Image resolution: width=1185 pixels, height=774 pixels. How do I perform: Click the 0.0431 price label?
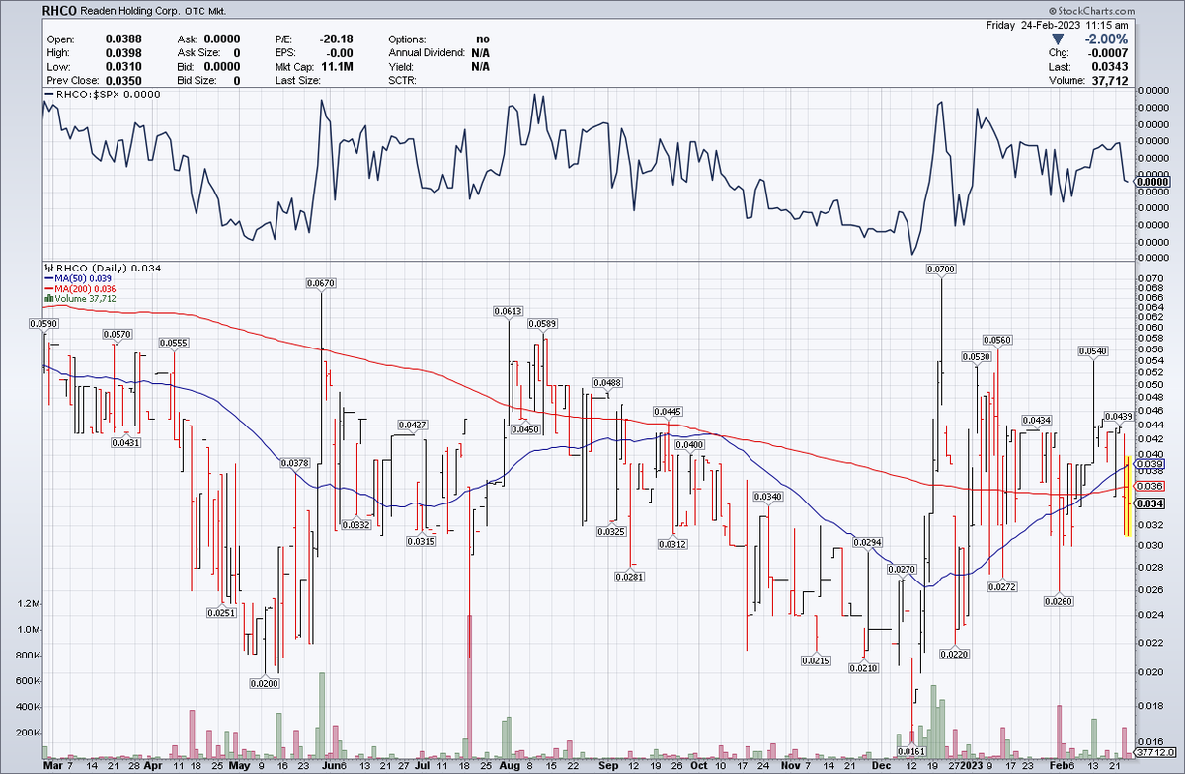coord(125,443)
